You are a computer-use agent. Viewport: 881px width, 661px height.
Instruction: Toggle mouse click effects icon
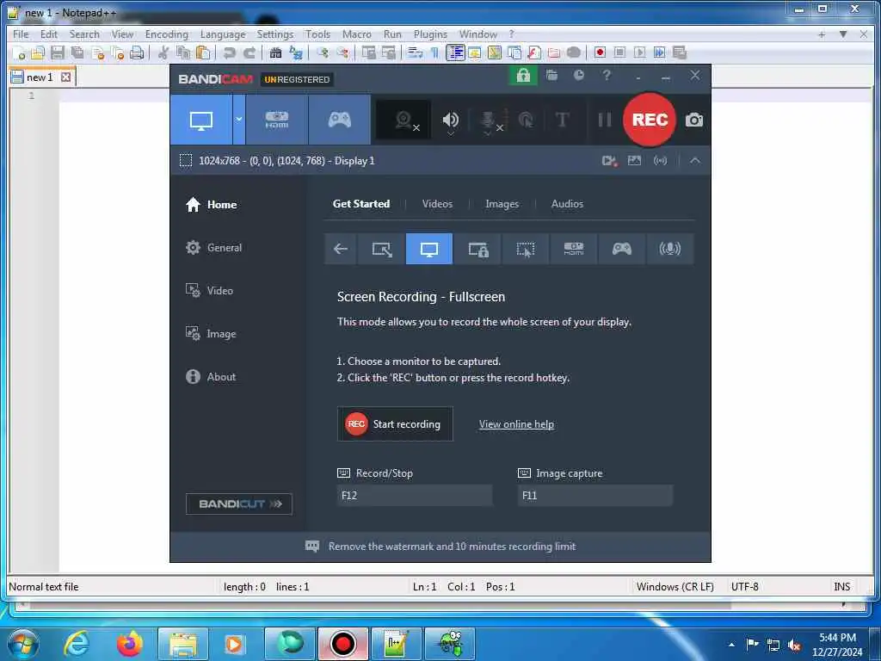526,120
